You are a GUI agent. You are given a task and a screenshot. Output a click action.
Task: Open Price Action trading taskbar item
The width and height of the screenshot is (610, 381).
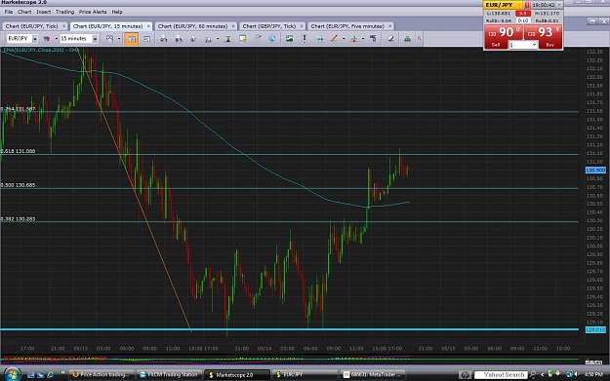tap(102, 375)
